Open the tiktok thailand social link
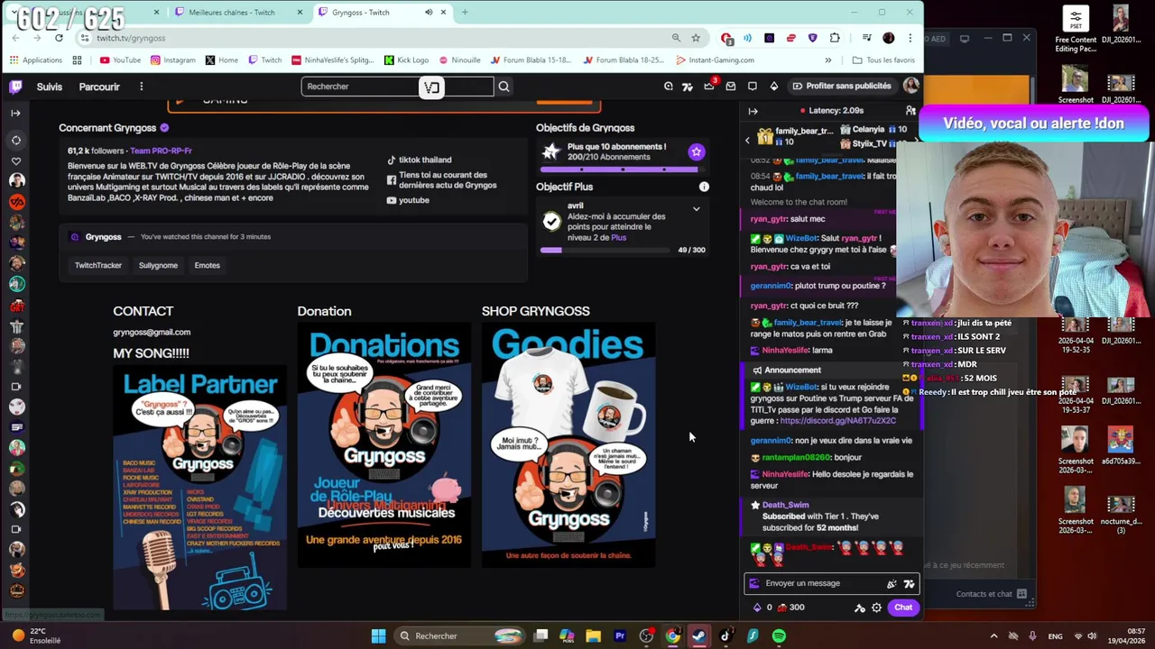The width and height of the screenshot is (1155, 649). click(419, 160)
